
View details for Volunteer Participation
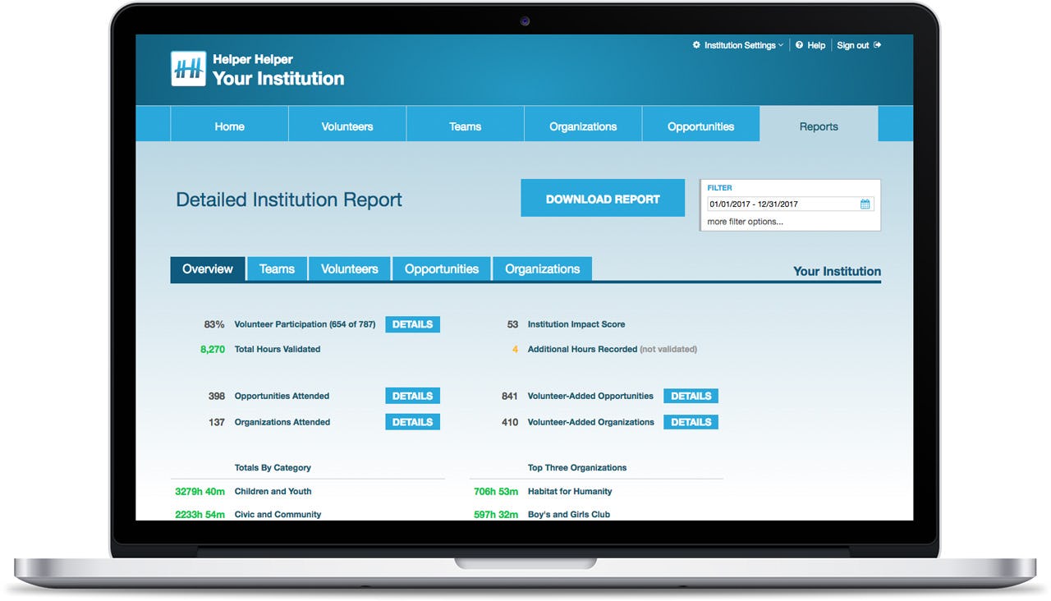412,324
